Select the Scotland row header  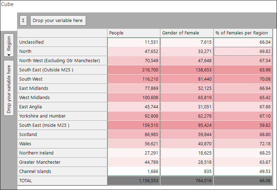(62, 135)
